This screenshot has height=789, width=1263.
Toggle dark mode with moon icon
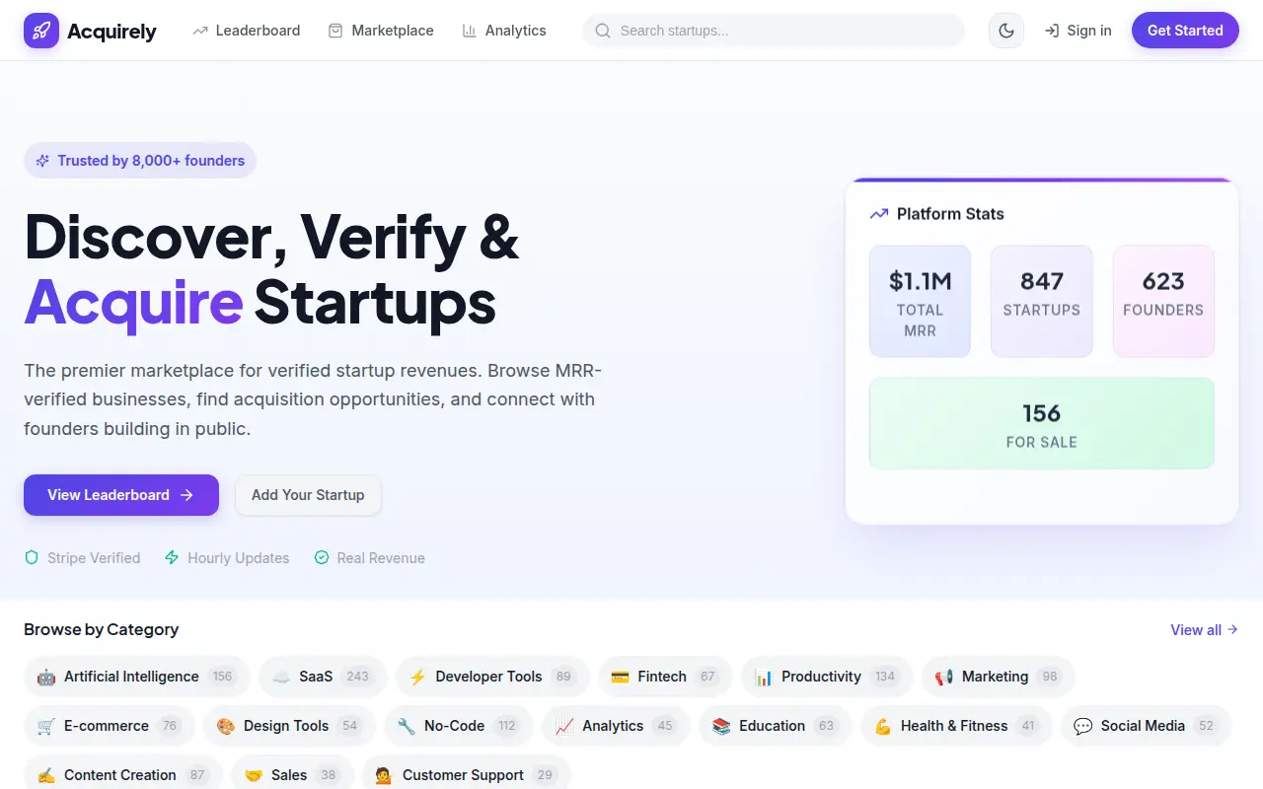click(x=1006, y=31)
